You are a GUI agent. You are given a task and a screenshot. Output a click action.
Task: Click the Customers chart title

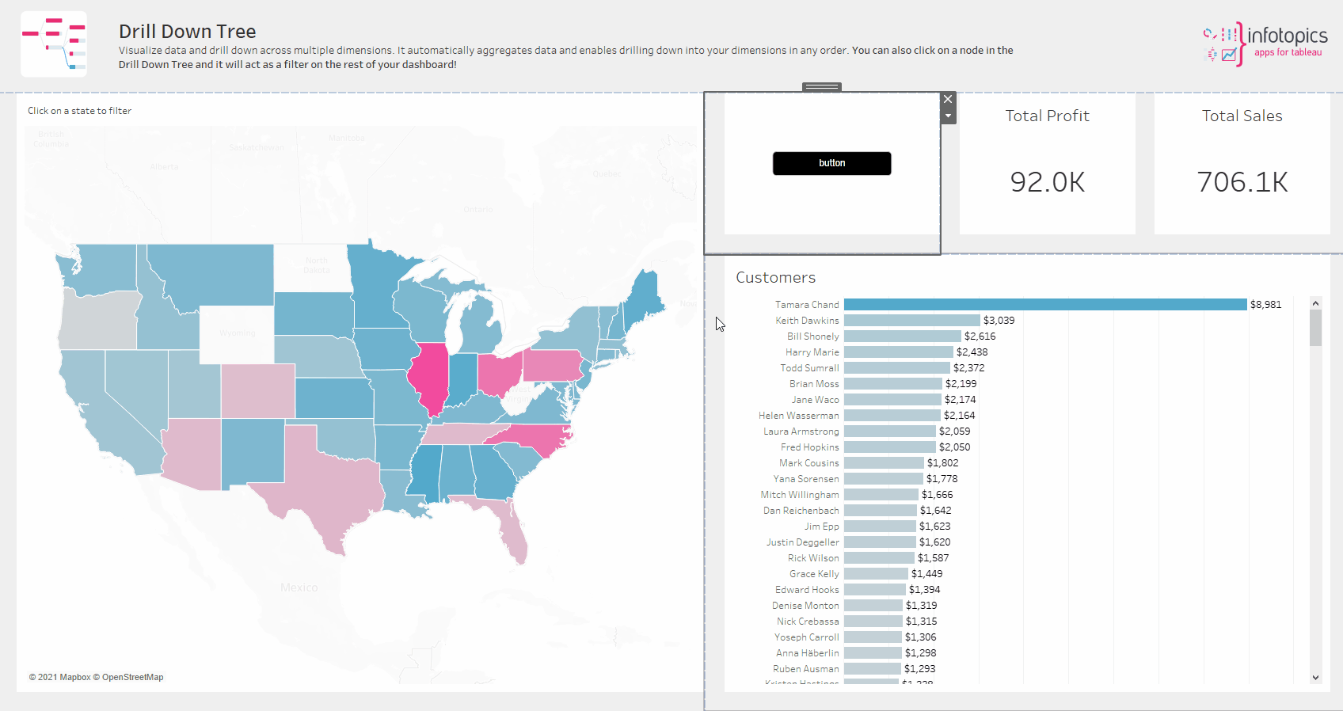775,278
